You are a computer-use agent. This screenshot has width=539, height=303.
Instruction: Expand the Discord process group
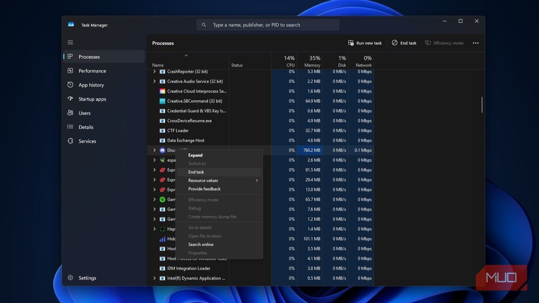154,150
